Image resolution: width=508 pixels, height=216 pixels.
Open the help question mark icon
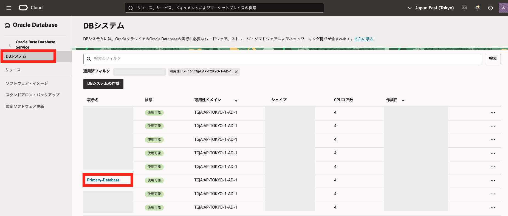(x=490, y=8)
